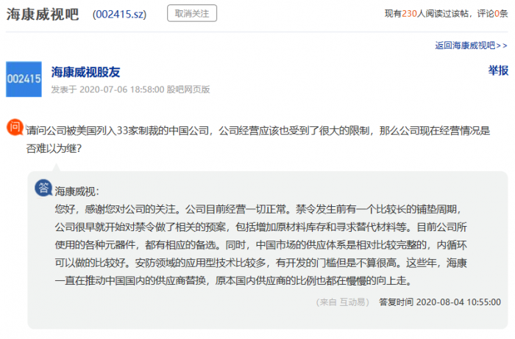Screen dimensions: 515x339
Task: Click the 股吧网页版 source label
Action: (188, 90)
